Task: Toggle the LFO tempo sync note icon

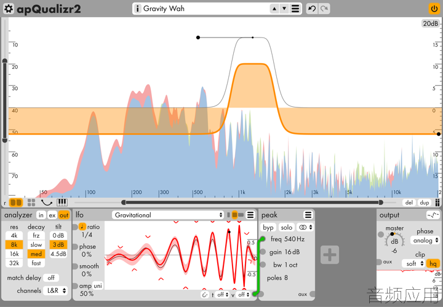Action: [x=82, y=227]
